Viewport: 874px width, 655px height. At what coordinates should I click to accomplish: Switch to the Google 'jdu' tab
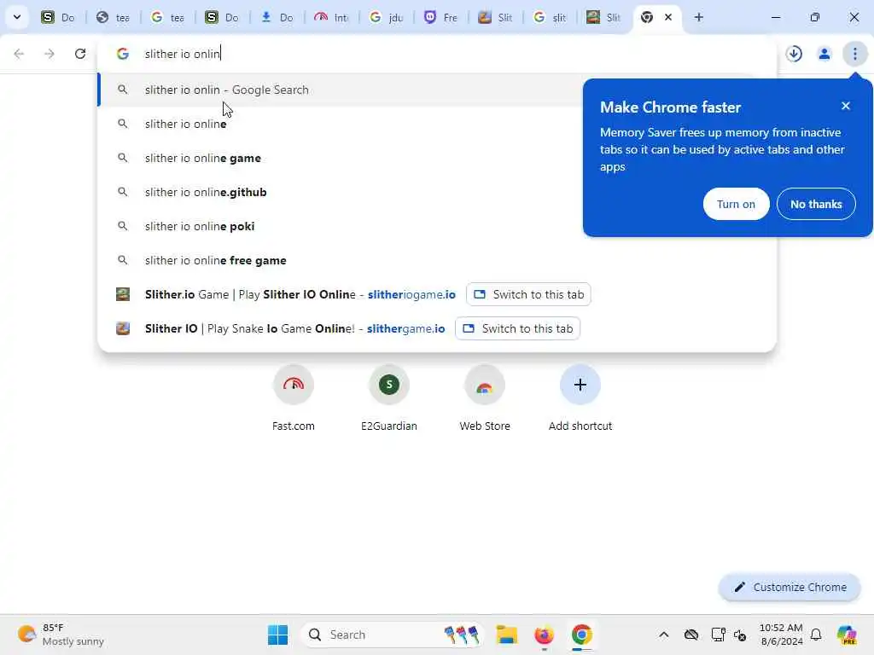pyautogui.click(x=386, y=17)
